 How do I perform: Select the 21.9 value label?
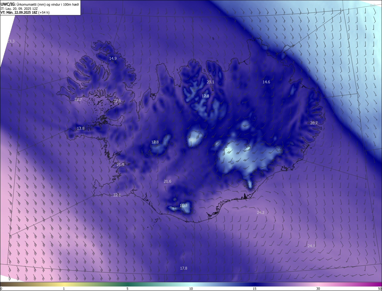[x=120, y=165]
